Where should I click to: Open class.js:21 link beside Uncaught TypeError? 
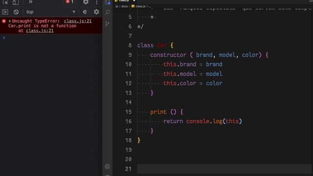pos(78,21)
